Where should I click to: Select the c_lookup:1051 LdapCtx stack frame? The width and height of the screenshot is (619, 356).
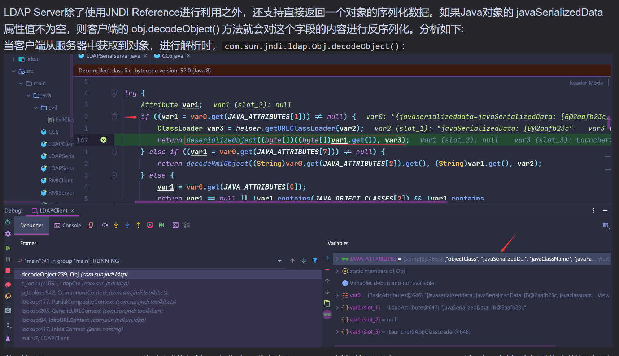point(75,284)
